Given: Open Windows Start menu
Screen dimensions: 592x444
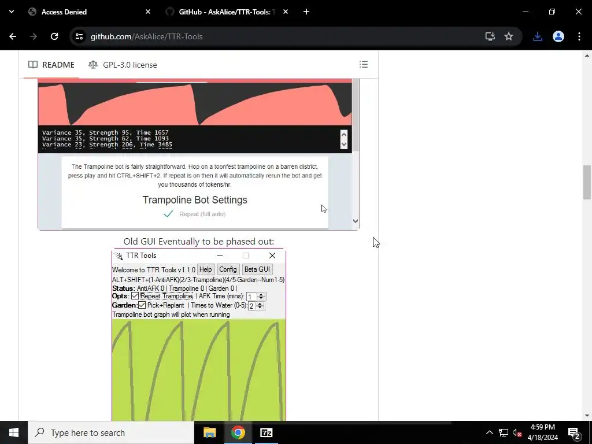Looking at the screenshot, I should coord(14,432).
